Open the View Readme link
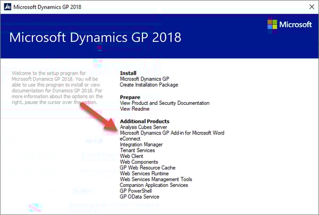Screen dimensions: 319x215 pyautogui.click(x=135, y=109)
